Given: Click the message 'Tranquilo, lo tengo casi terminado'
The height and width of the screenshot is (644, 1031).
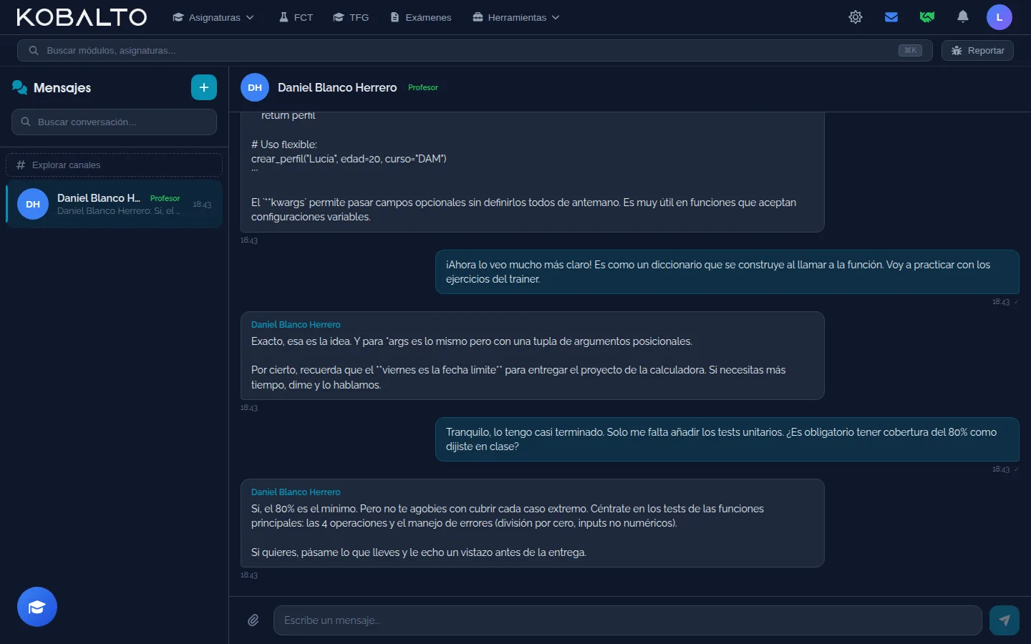Looking at the screenshot, I should (727, 439).
